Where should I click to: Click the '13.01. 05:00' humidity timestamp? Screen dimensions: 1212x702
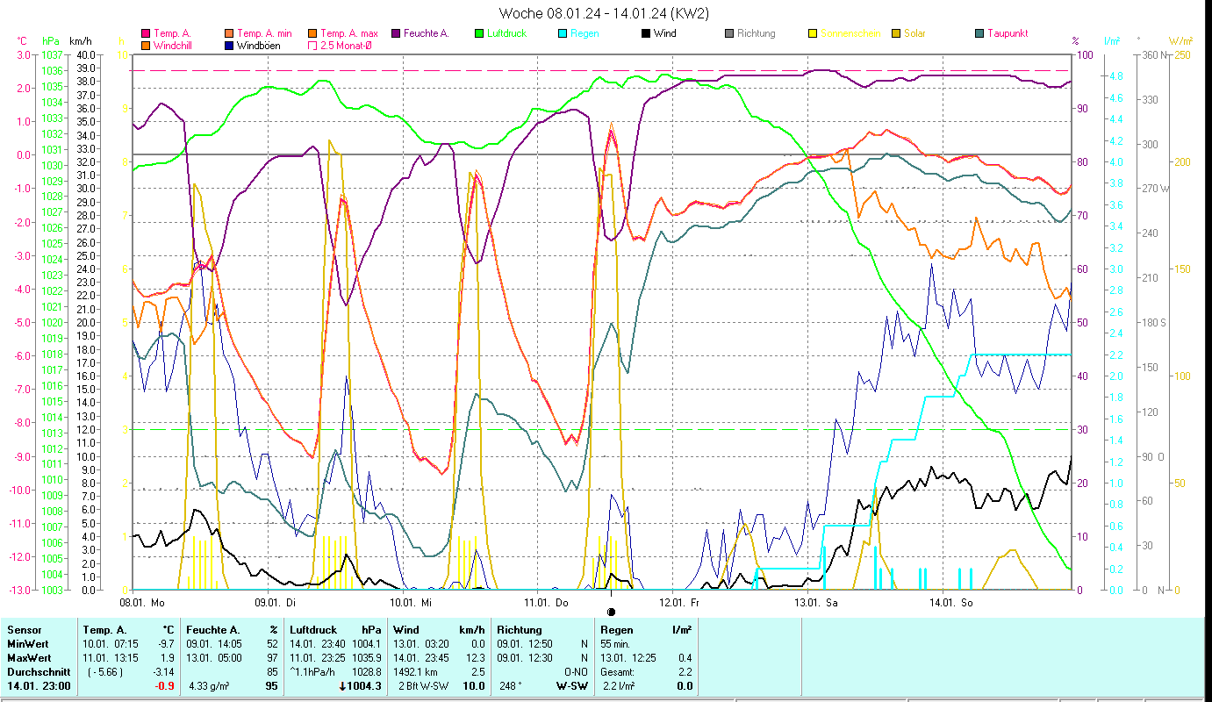coord(213,658)
